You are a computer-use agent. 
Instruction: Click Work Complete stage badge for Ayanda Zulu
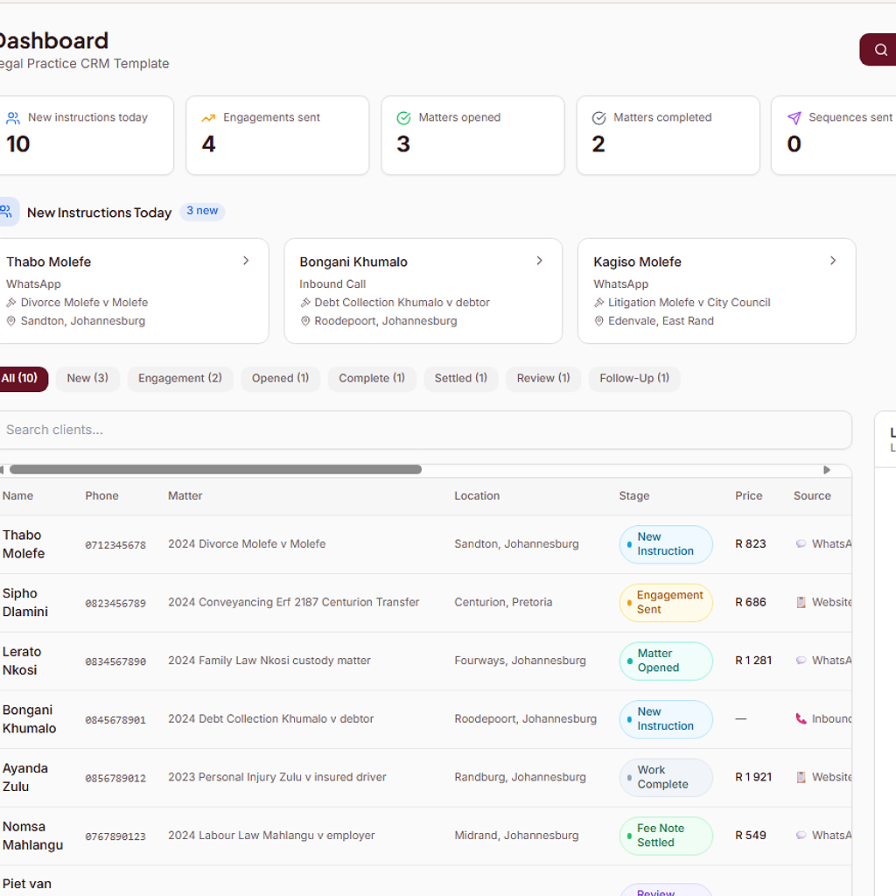click(x=666, y=777)
